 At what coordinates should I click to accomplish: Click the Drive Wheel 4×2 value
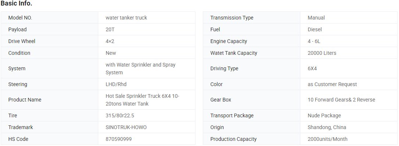pyautogui.click(x=110, y=41)
